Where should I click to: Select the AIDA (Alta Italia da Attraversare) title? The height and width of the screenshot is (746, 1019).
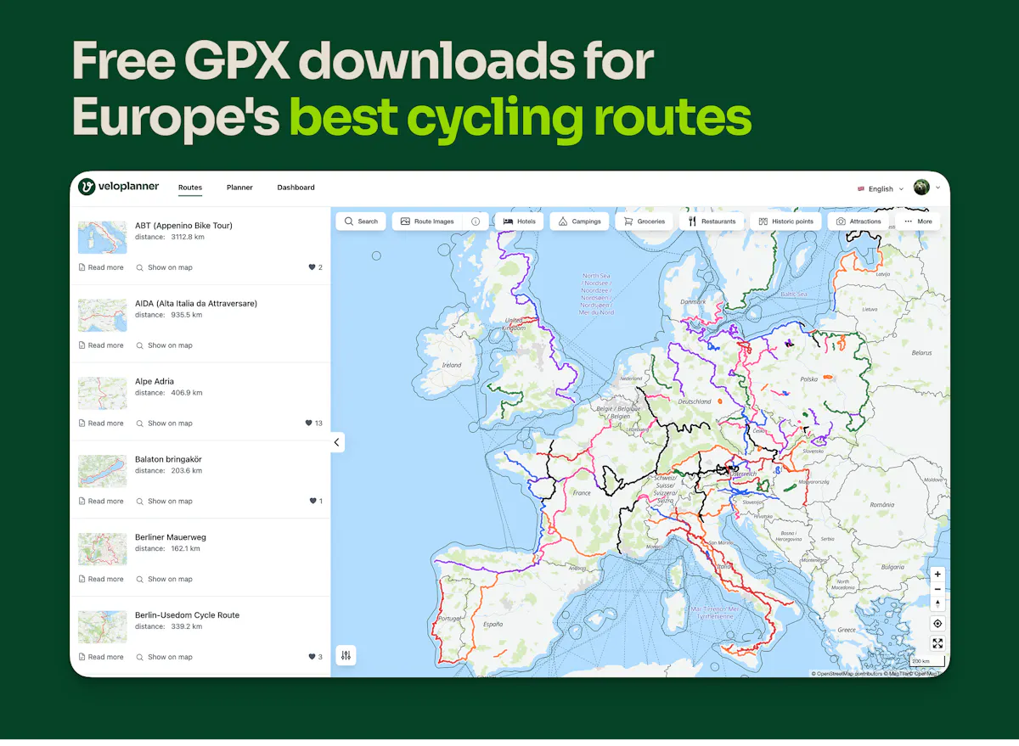[x=196, y=303]
